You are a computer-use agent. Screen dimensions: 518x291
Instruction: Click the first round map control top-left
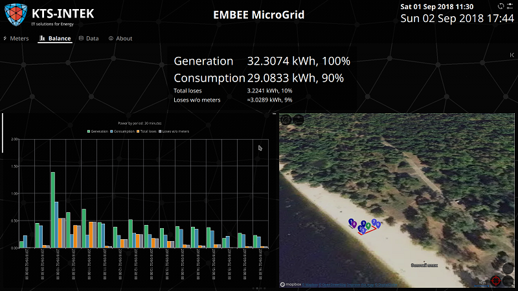pyautogui.click(x=286, y=120)
